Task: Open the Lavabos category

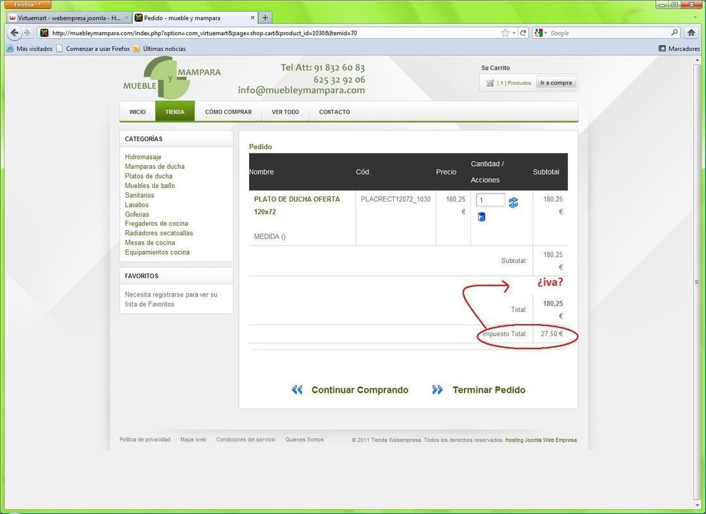Action: [137, 205]
